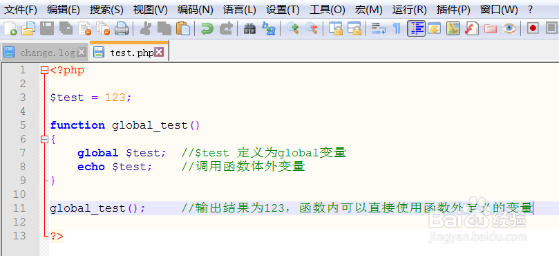Print the current document
This screenshot has width=559, height=256.
[x=122, y=28]
